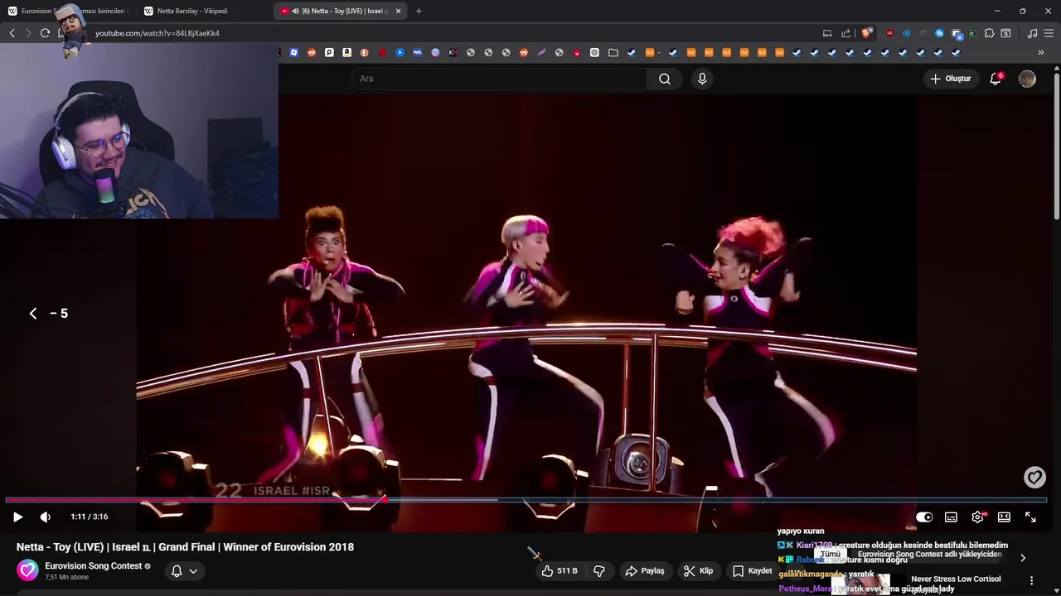This screenshot has height=596, width=1061.
Task: Click the YouTube search field Ara
Action: 500,79
